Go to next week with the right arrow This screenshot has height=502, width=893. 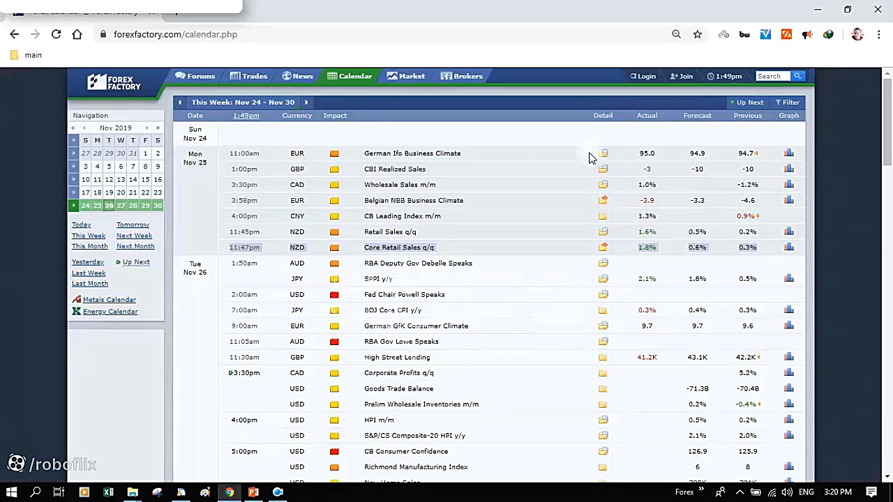click(306, 102)
